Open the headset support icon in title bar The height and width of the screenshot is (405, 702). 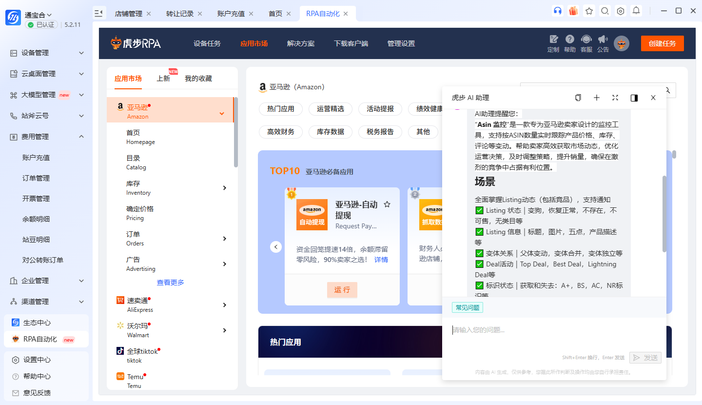coord(558,11)
